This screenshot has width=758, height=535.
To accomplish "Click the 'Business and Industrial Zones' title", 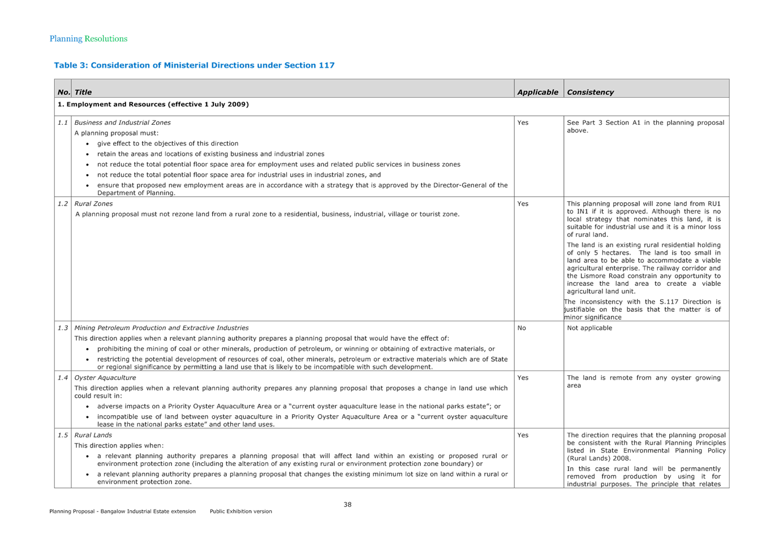I will tap(122, 123).
